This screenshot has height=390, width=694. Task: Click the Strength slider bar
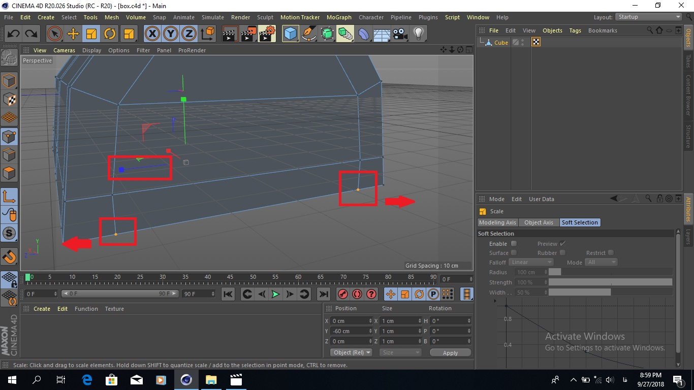(x=610, y=282)
